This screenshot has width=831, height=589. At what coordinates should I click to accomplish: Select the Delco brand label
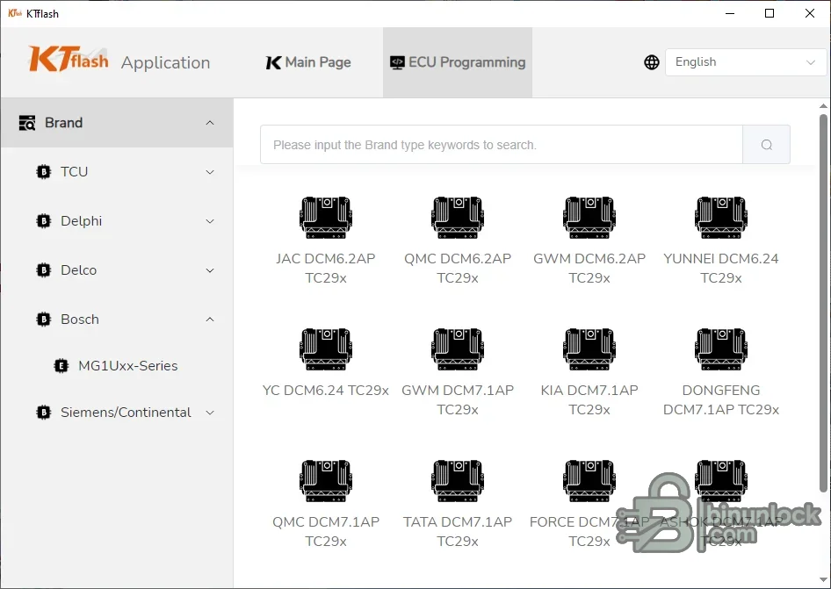coord(78,270)
